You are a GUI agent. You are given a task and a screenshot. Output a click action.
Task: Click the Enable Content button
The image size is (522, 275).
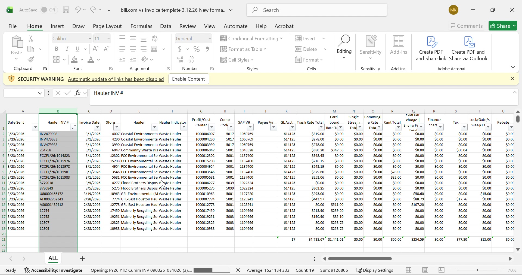point(189,79)
